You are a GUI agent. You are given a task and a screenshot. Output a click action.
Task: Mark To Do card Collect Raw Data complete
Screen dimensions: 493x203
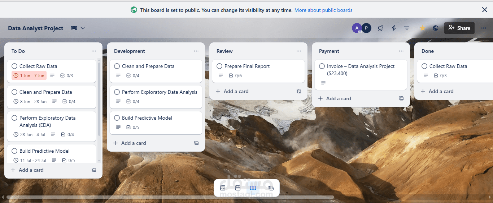tap(14, 66)
